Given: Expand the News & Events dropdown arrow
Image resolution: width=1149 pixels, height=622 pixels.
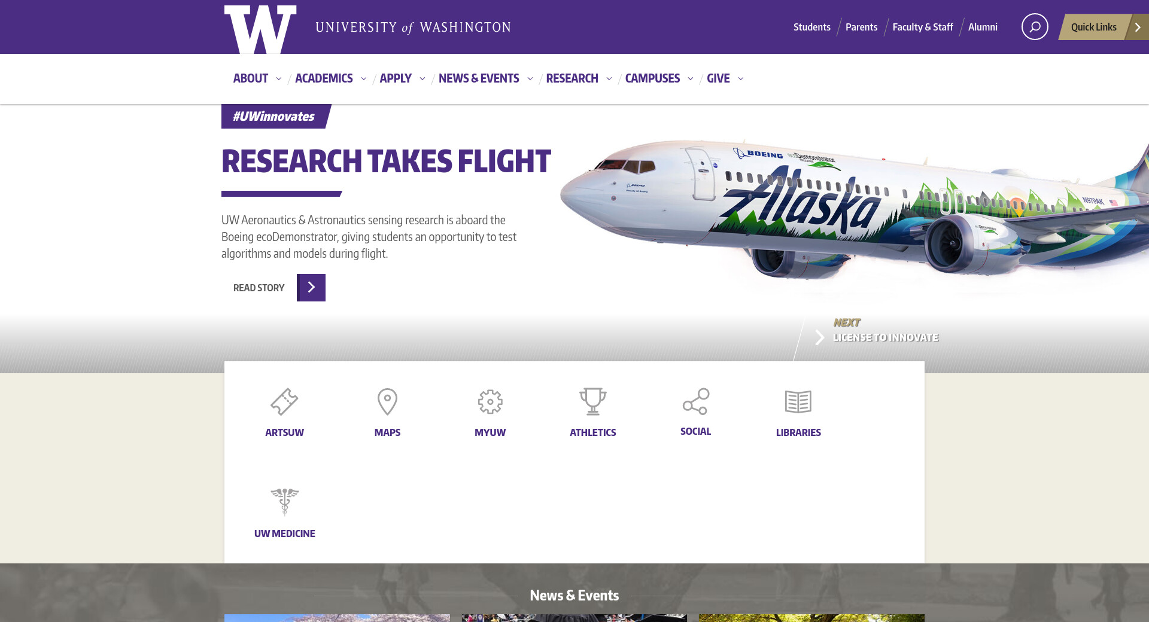Looking at the screenshot, I should [x=530, y=78].
